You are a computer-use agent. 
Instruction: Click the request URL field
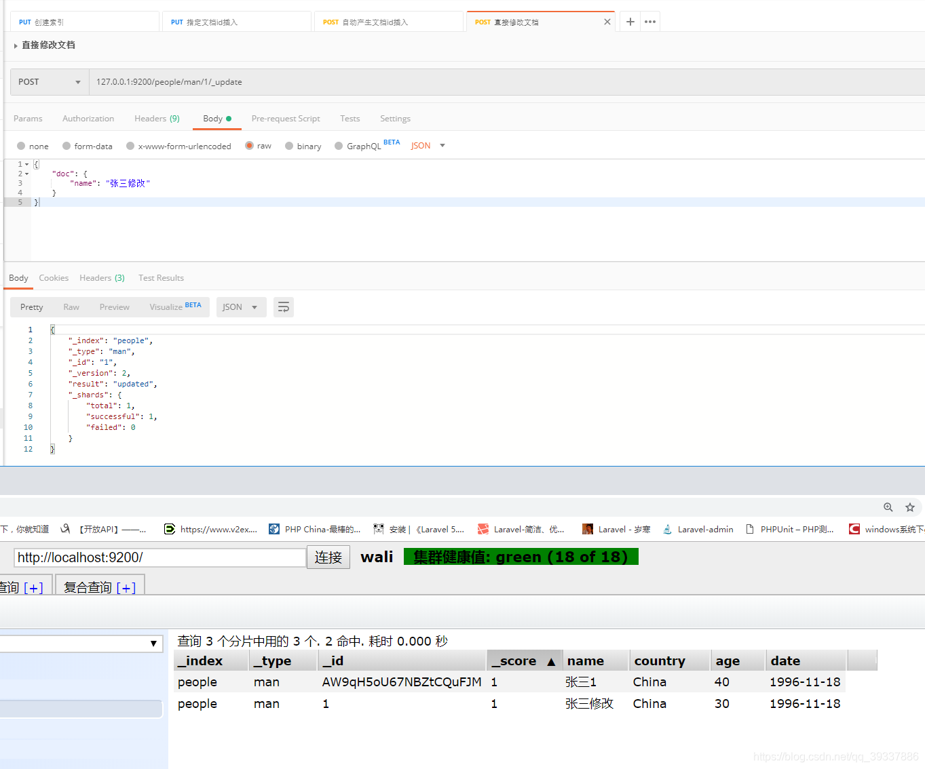507,82
